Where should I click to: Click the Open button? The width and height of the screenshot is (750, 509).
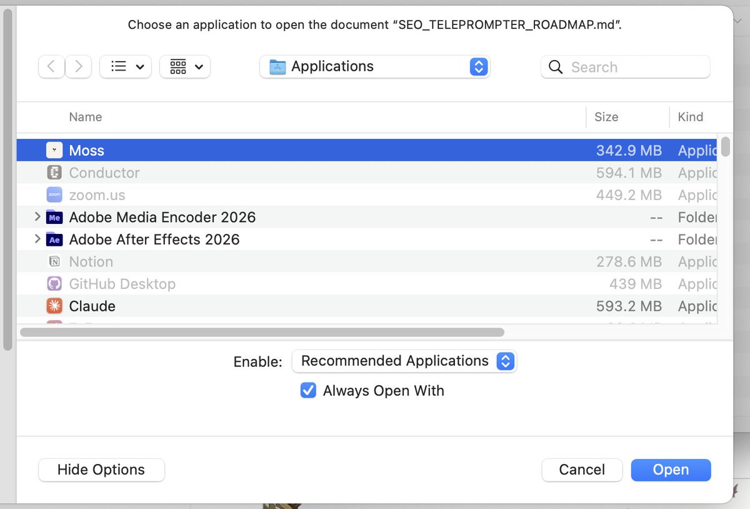tap(671, 470)
